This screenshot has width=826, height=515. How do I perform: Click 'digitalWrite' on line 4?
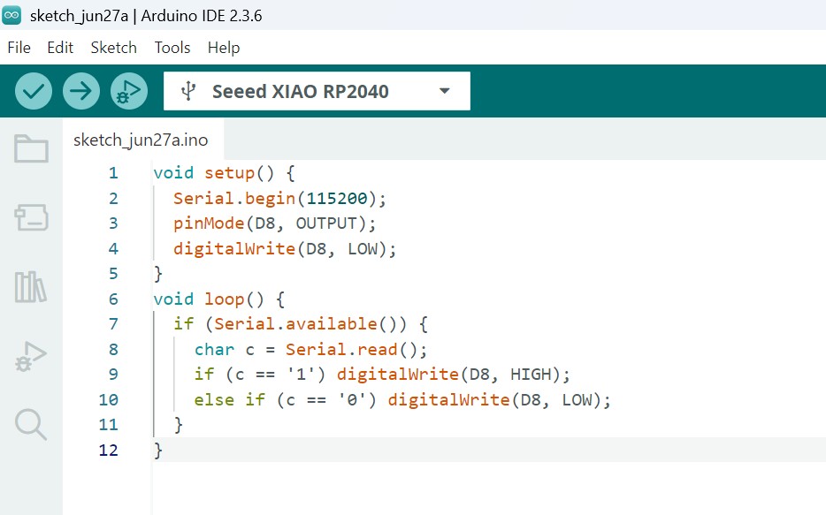[x=234, y=249]
